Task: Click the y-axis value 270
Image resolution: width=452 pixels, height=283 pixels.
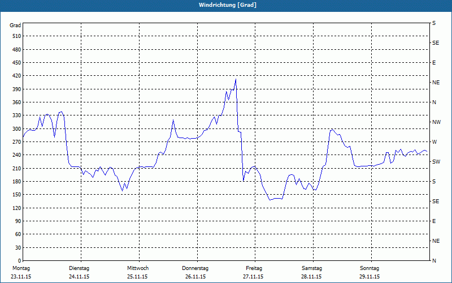Action: (17, 142)
